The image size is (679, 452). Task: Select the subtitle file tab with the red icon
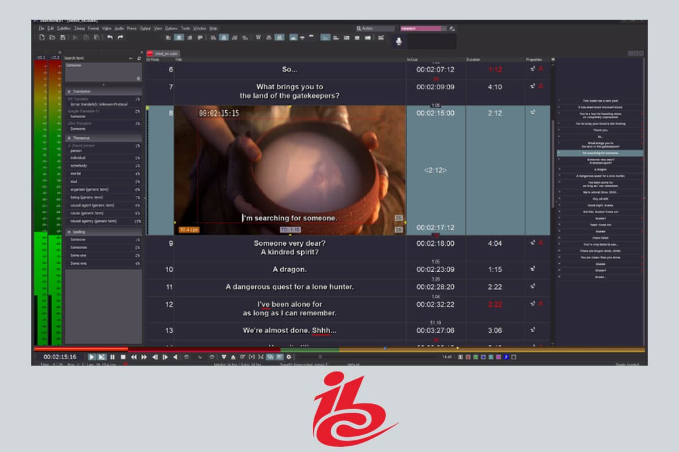click(163, 54)
